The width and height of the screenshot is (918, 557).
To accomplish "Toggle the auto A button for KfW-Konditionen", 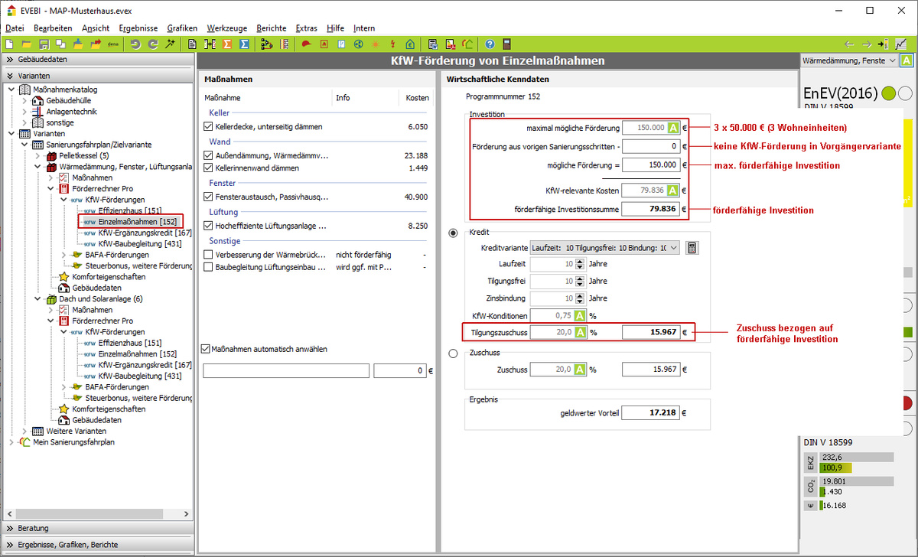I will pos(581,315).
